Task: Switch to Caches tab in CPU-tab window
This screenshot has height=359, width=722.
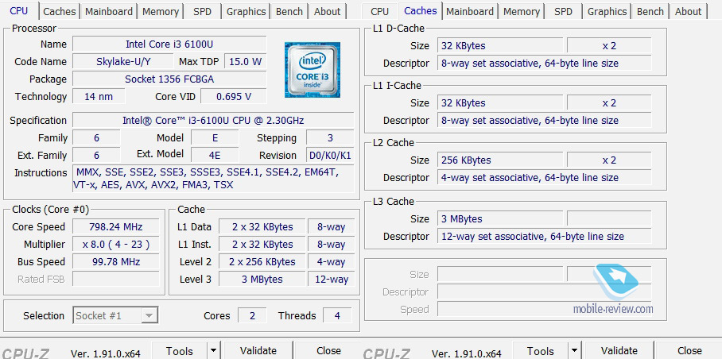Action: coord(60,11)
